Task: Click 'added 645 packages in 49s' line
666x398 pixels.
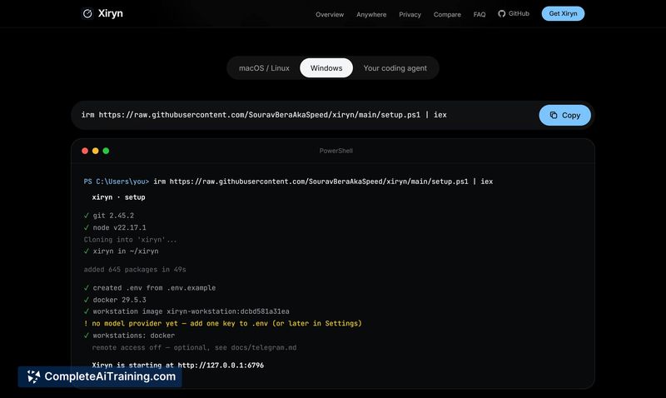Action: click(135, 269)
